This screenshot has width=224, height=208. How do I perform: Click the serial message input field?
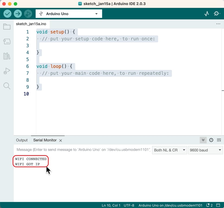point(83,150)
